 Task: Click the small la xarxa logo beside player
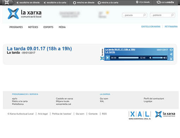click(x=102, y=54)
